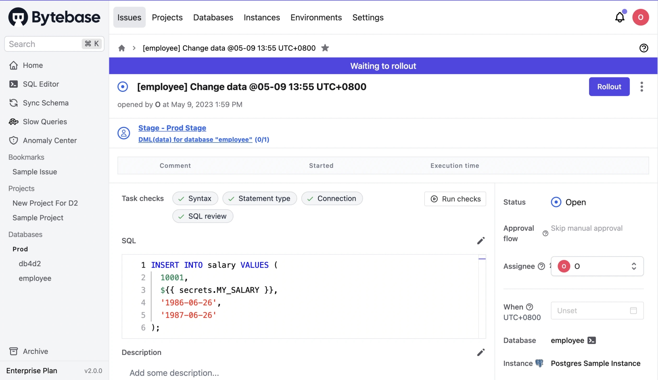This screenshot has width=658, height=380.
Task: Click Stage - Prod Stage link
Action: 172,127
